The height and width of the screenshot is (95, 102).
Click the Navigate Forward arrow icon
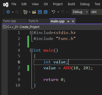coord(17,12)
